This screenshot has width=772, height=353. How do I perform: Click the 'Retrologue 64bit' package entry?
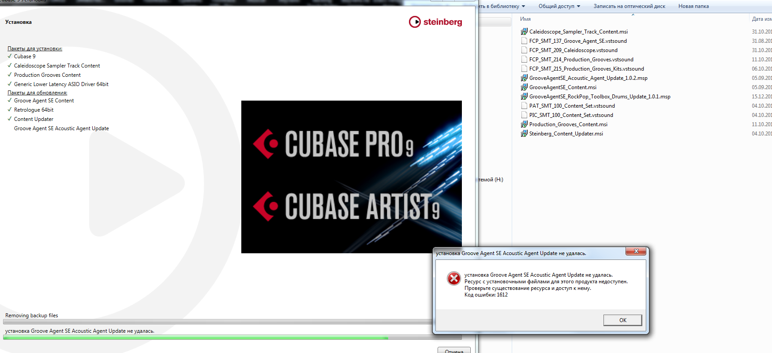click(x=34, y=110)
